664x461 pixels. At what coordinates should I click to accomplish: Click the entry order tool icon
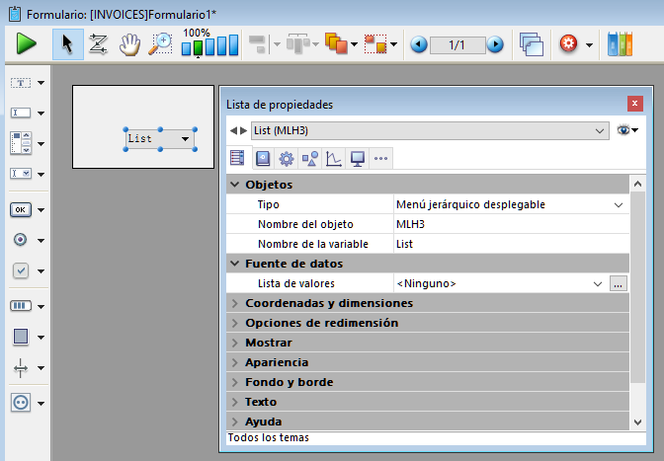(x=98, y=44)
